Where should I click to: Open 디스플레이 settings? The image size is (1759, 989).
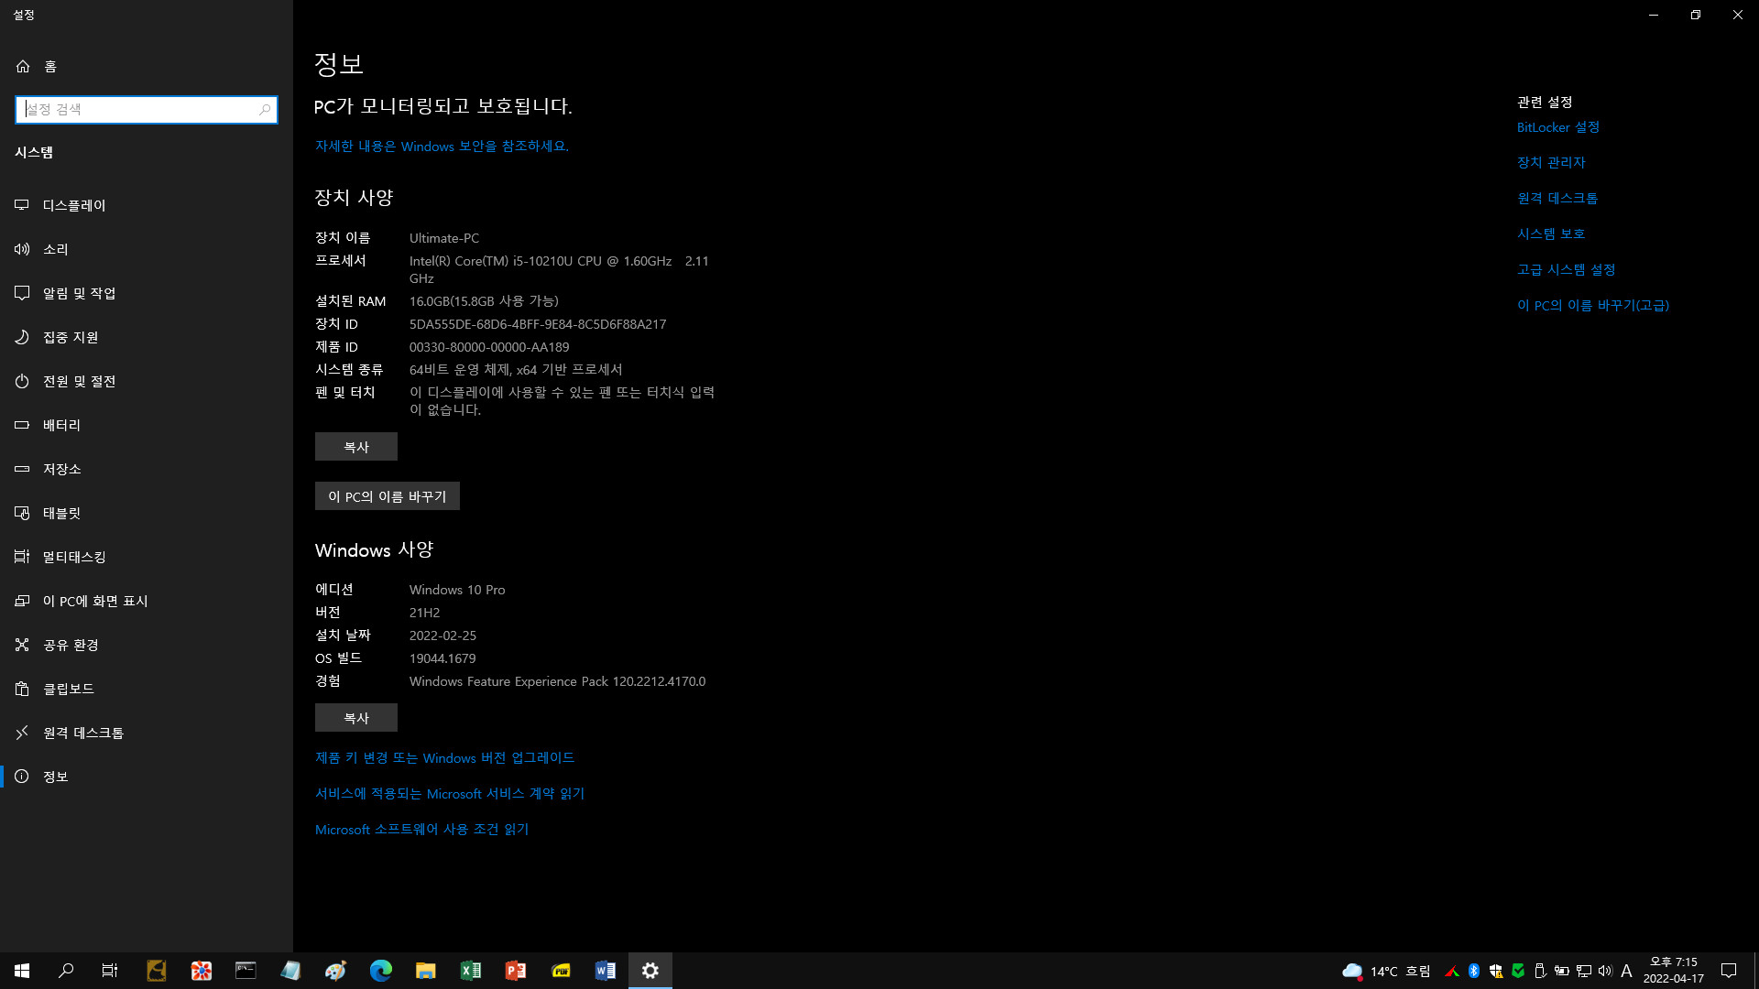tap(147, 205)
